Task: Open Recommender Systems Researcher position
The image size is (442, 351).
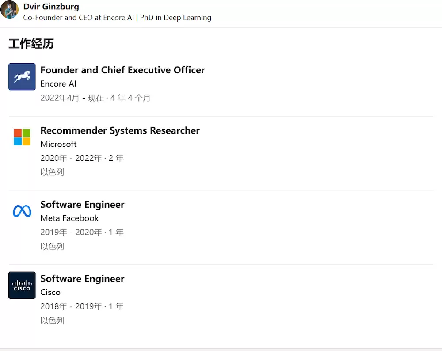Action: [x=120, y=130]
